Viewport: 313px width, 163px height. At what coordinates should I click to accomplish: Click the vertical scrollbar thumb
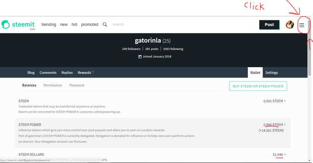tap(310, 48)
